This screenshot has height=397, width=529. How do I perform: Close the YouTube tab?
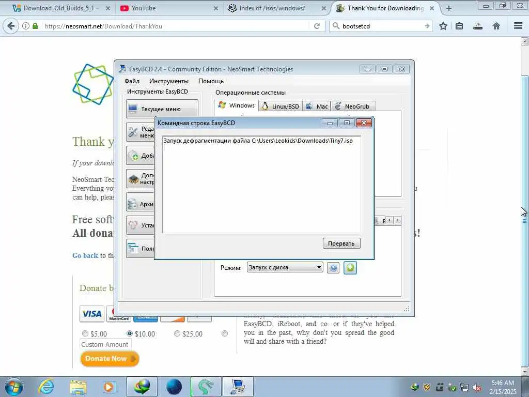tap(216, 8)
